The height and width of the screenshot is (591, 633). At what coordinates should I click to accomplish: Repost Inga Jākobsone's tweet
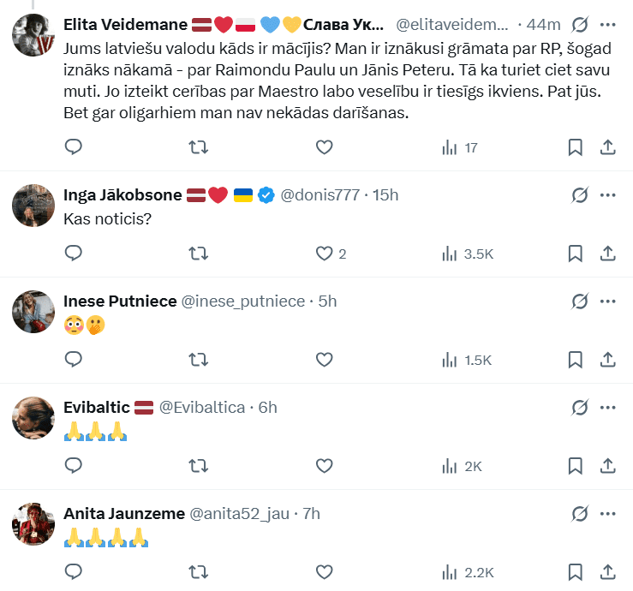[x=198, y=254]
